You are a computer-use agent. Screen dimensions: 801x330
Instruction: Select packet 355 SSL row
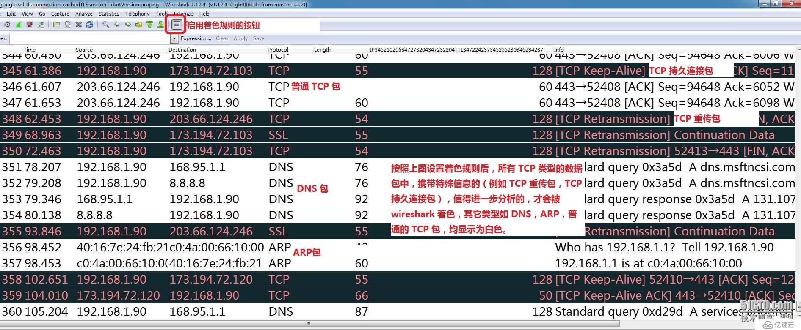(398, 231)
